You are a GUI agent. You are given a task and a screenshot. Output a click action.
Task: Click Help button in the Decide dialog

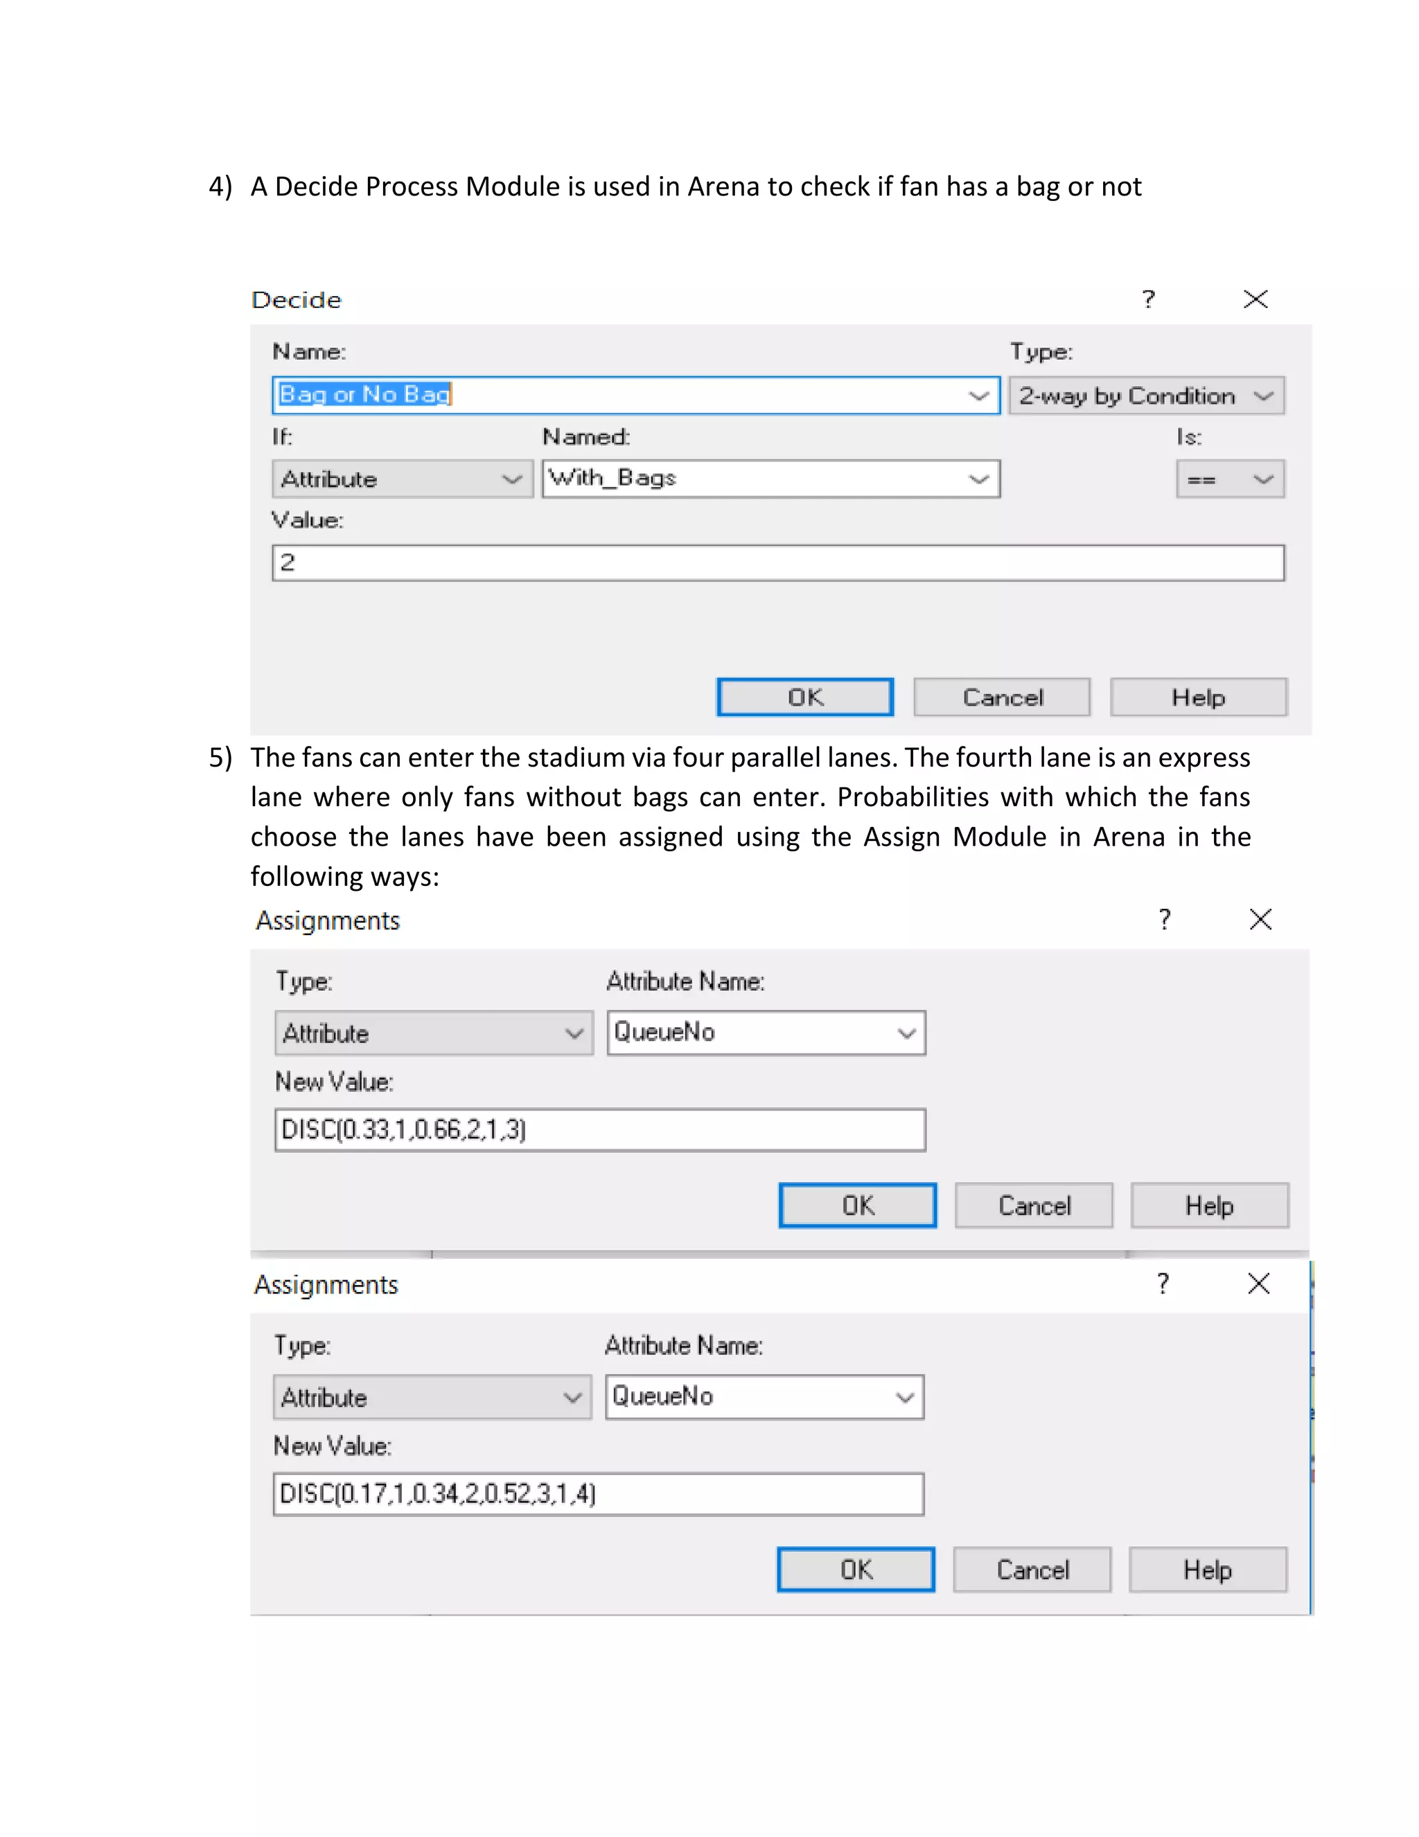(x=1198, y=697)
